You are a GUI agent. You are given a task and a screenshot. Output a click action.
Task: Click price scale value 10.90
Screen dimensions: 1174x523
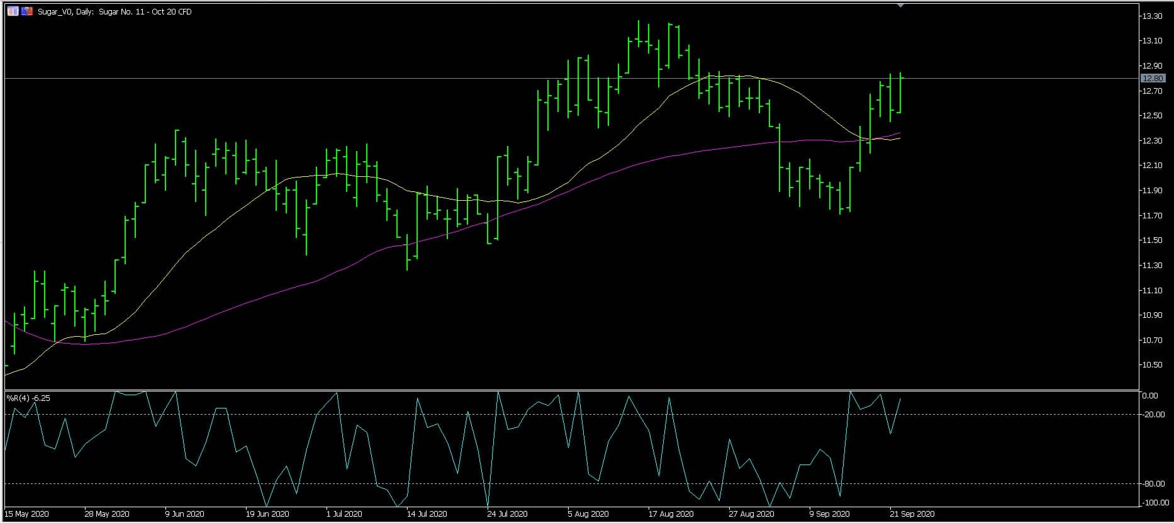coord(1152,315)
